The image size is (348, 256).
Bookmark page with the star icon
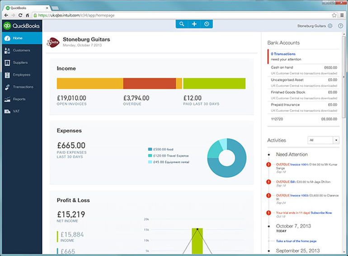click(334, 15)
